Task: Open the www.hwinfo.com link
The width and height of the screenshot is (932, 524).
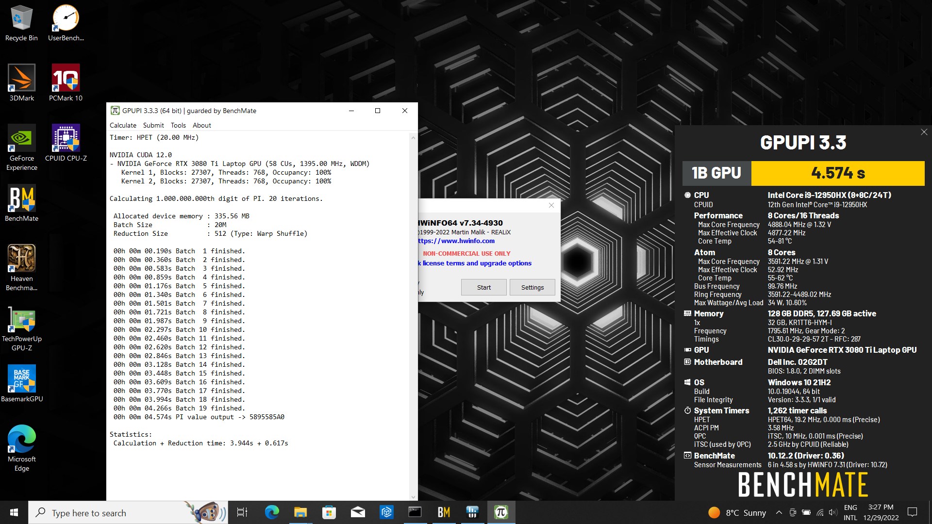Action: point(456,241)
